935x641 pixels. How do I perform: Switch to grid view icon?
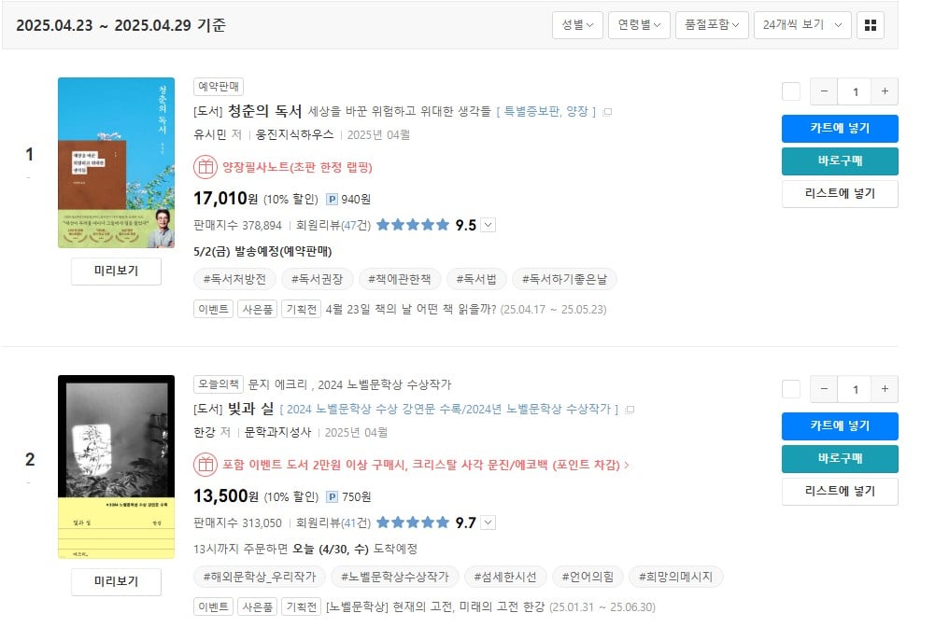[870, 25]
